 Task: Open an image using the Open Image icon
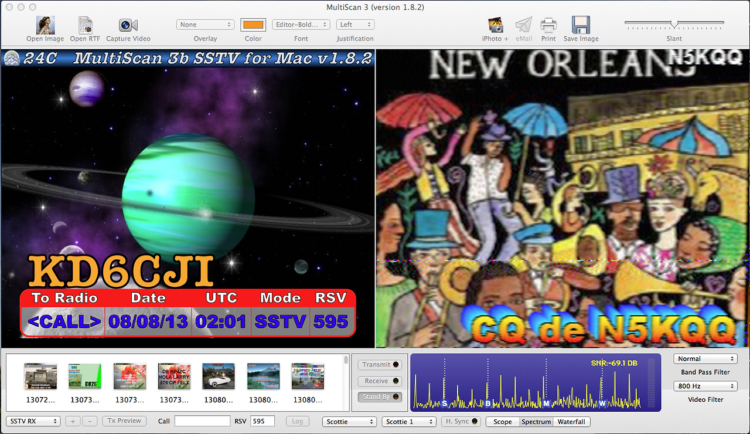pos(45,26)
